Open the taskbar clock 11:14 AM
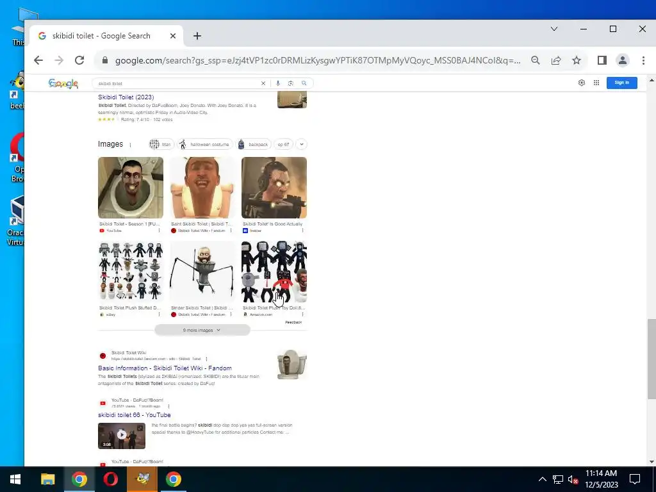Screen dimensions: 656x492 pyautogui.click(x=601, y=479)
